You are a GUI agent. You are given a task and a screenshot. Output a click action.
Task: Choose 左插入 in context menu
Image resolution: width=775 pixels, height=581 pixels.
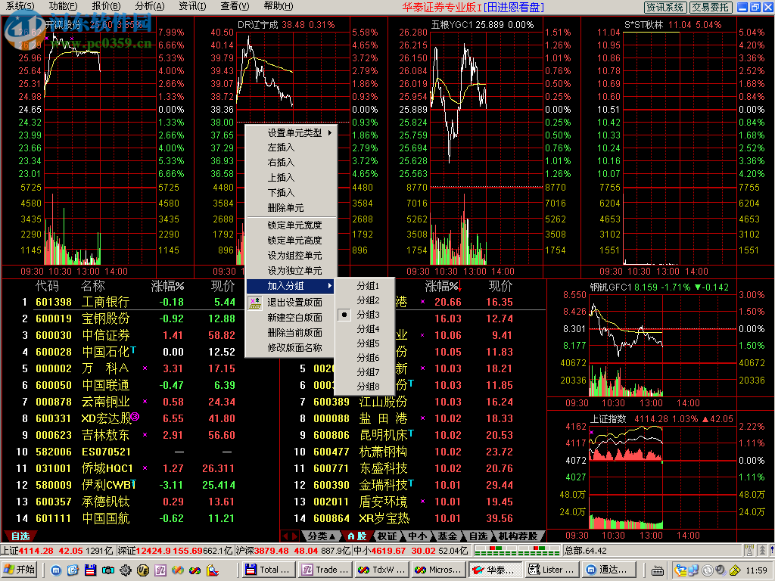click(291, 148)
